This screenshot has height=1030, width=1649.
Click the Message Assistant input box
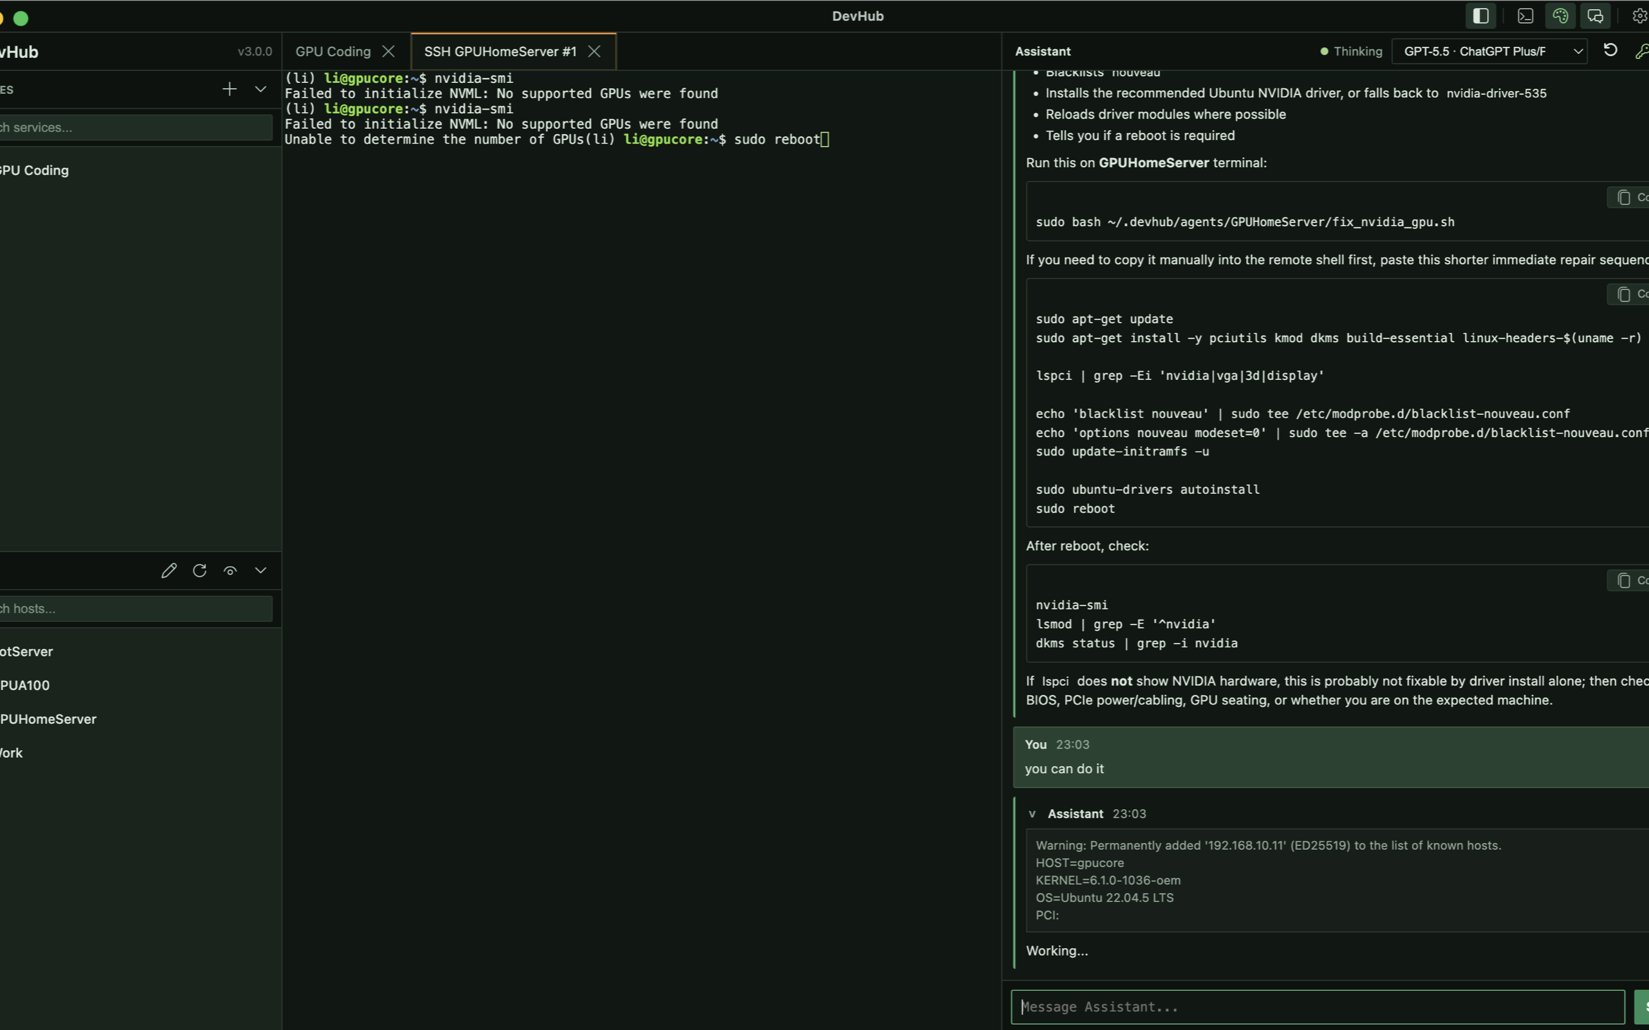pyautogui.click(x=1318, y=1007)
